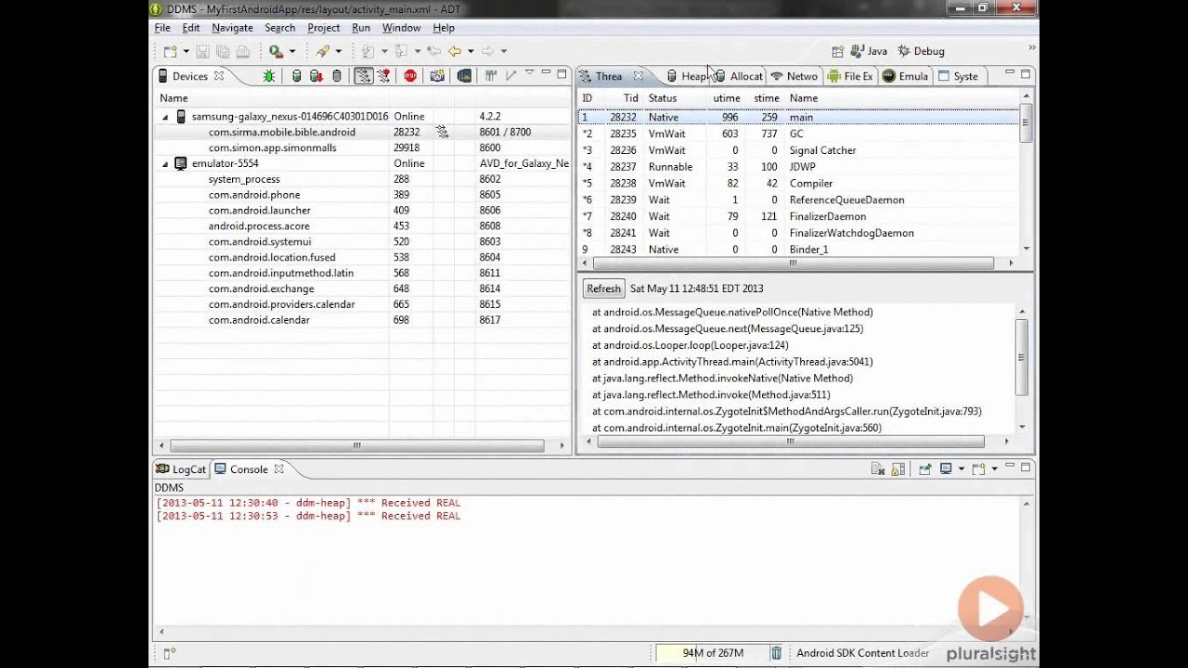Click the horizontal scrollbar of Devices panel

(x=356, y=446)
